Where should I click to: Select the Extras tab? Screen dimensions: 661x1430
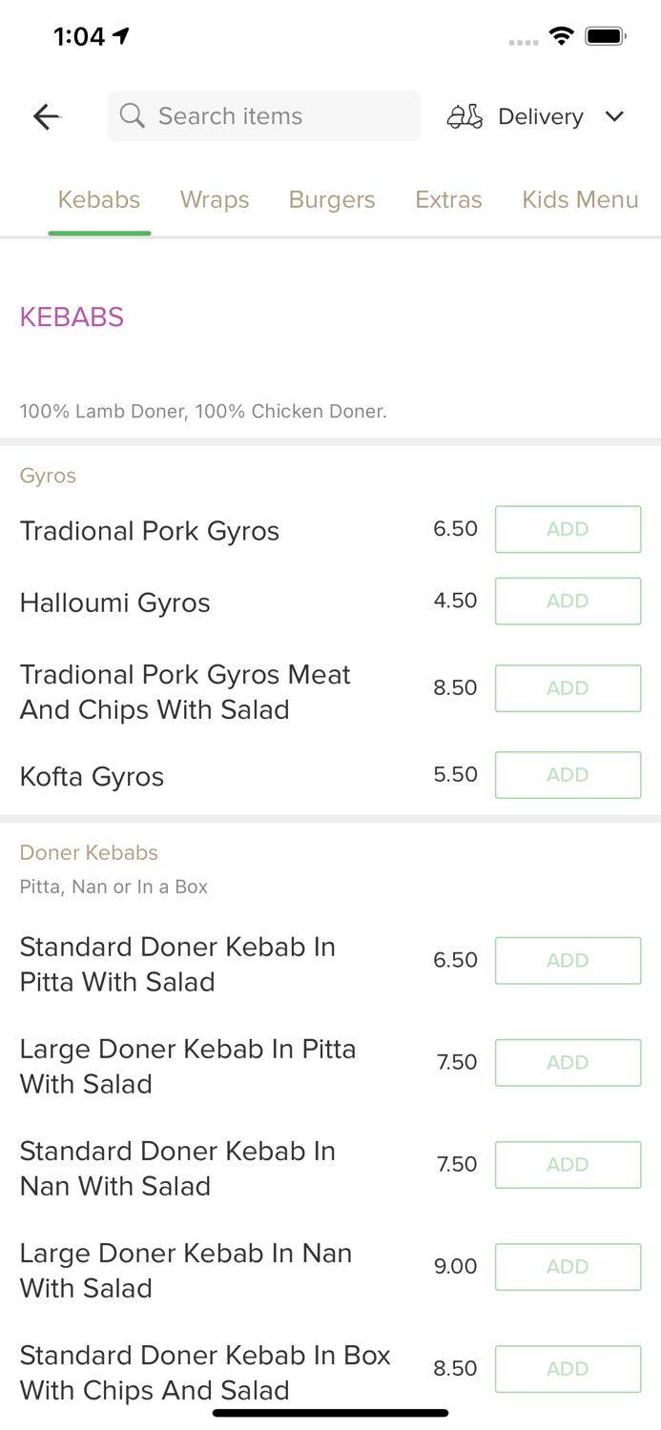448,199
